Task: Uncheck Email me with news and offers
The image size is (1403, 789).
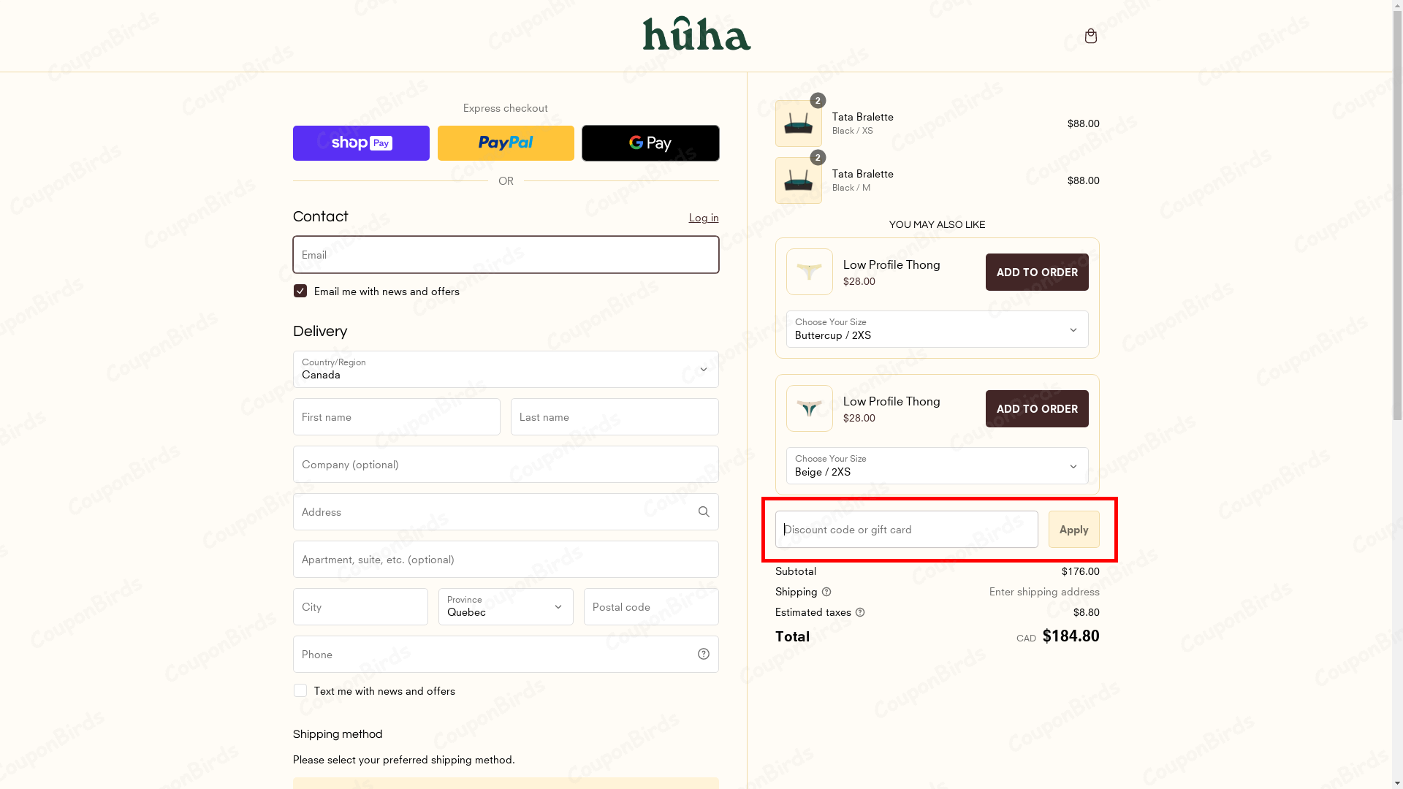Action: 300,291
